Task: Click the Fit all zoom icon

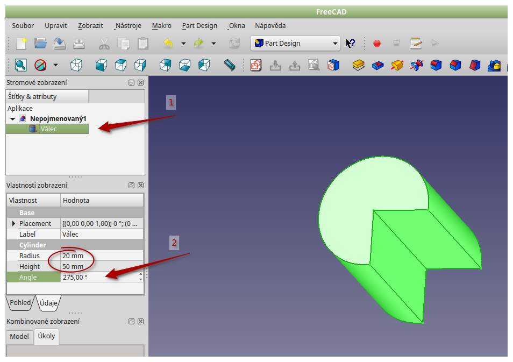Action: click(21, 65)
